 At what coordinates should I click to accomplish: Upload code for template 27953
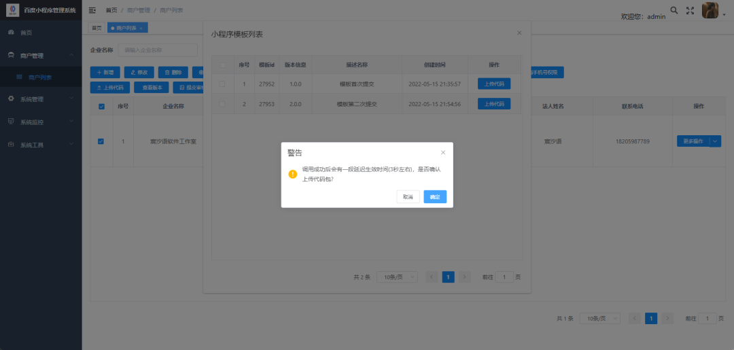[x=494, y=104]
